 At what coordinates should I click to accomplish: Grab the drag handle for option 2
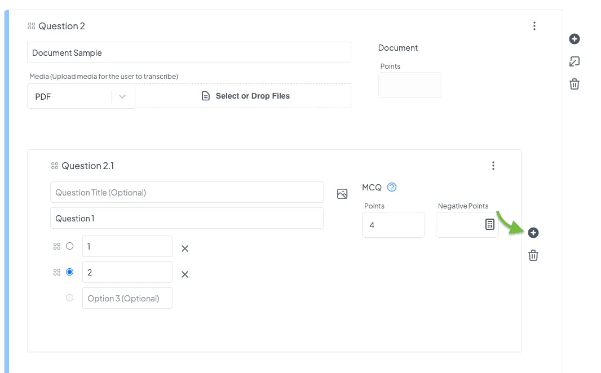coord(57,272)
